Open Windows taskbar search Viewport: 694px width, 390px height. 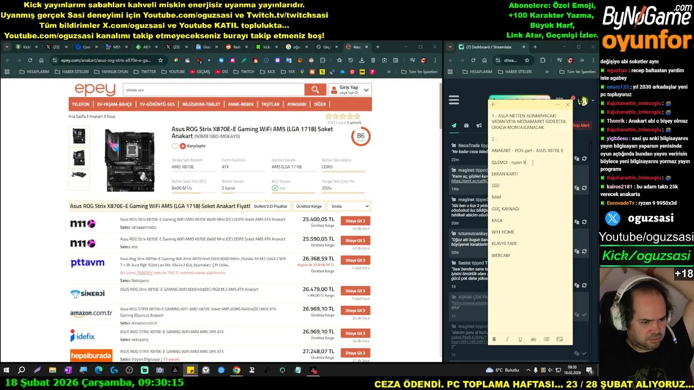pos(22,370)
